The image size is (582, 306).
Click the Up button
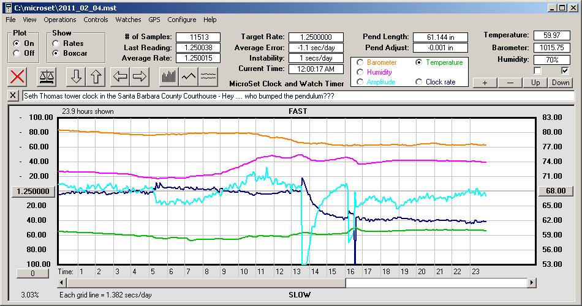535,83
